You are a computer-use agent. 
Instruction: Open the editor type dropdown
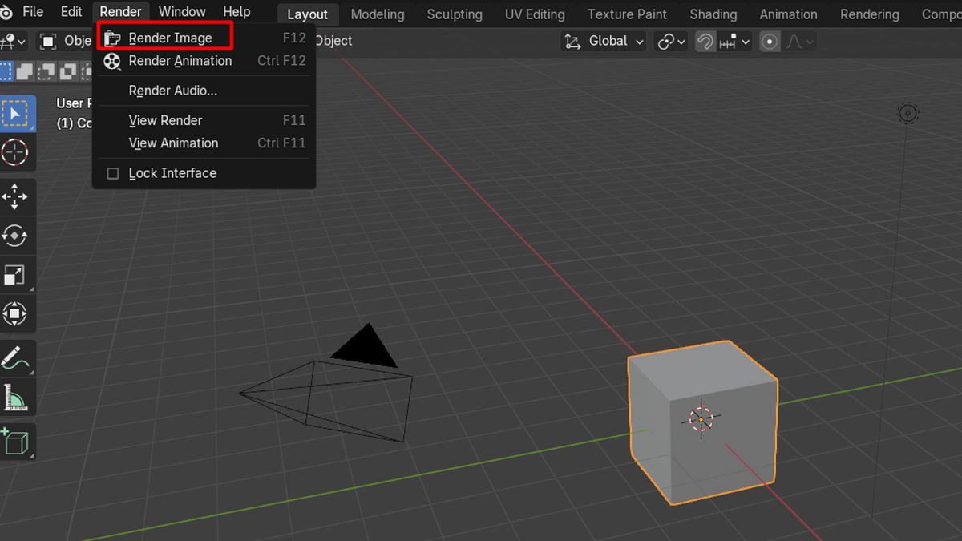[x=14, y=42]
